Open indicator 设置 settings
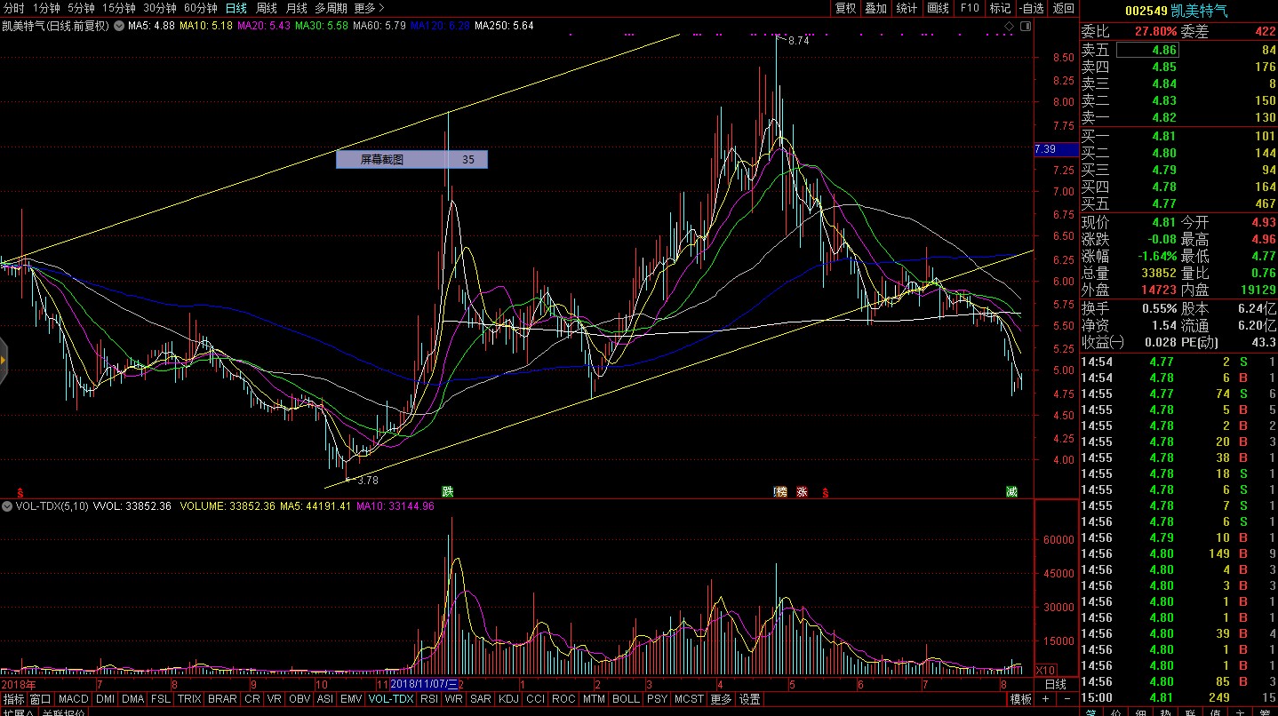This screenshot has width=1278, height=716. pyautogui.click(x=750, y=699)
